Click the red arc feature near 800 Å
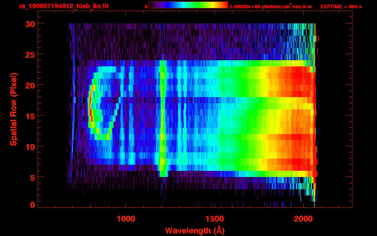This screenshot has width=377, height=236. point(90,108)
